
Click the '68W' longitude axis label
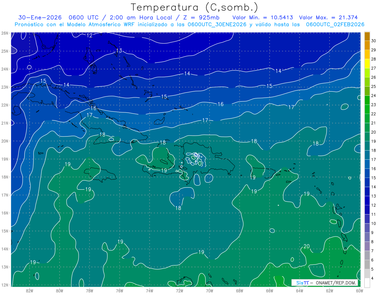240,290
